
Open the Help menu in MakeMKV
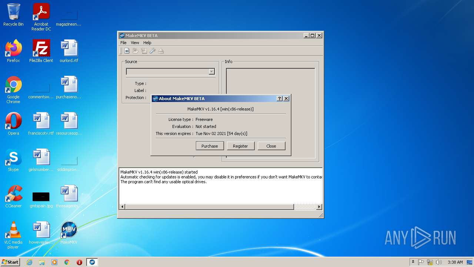147,43
